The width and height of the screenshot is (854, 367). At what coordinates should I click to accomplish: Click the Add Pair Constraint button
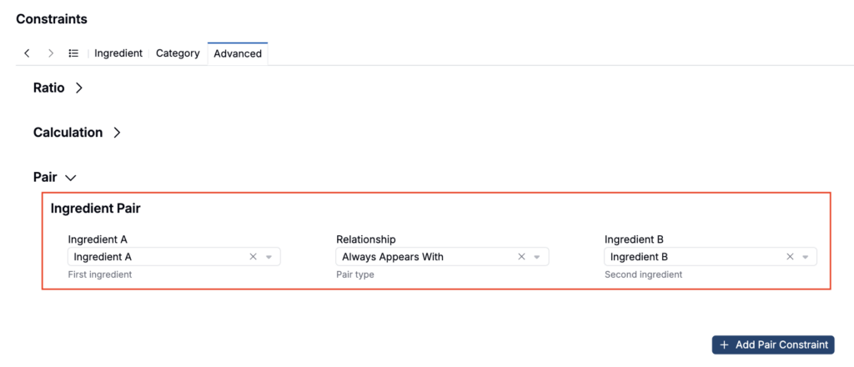[773, 344]
